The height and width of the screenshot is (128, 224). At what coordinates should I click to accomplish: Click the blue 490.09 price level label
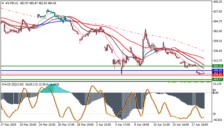(x=218, y=70)
